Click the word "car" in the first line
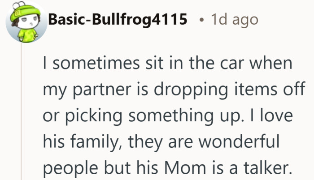 coord(232,64)
